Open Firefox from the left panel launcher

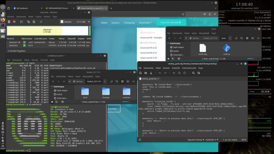click(3, 20)
